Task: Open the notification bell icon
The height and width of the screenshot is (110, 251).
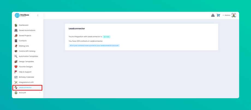Action: tap(213, 15)
